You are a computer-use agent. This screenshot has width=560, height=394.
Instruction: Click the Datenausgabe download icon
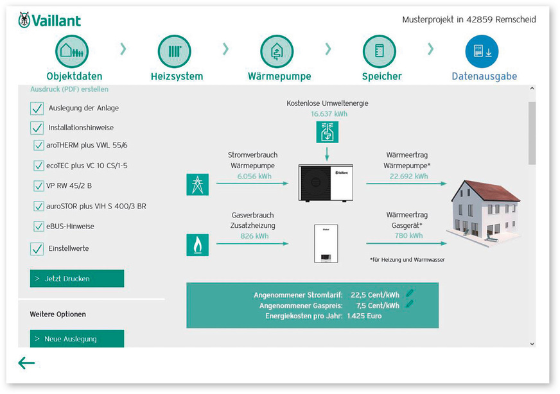[x=482, y=51]
